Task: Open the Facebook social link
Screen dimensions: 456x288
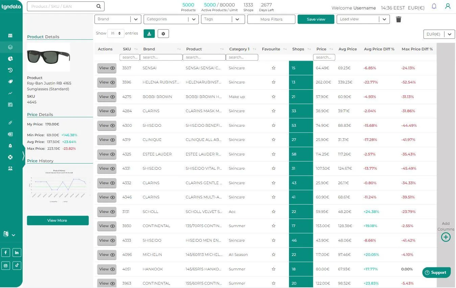Action: coord(6,253)
